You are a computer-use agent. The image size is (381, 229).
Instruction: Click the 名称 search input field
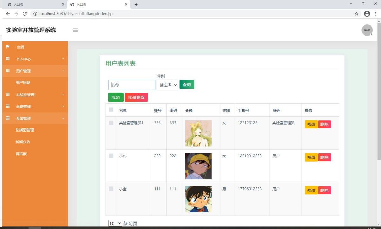[132, 85]
